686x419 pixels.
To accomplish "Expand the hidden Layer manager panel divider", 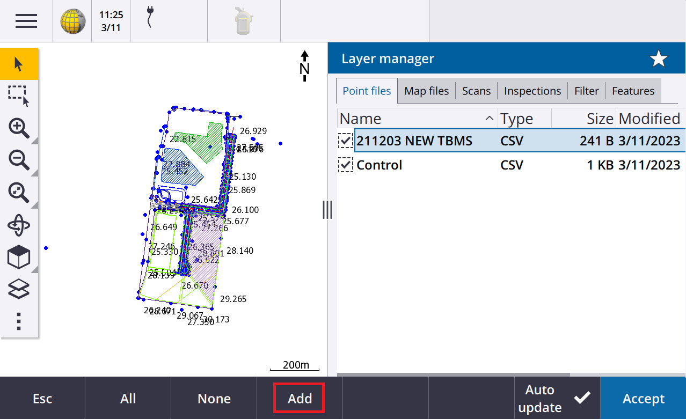I will pyautogui.click(x=327, y=210).
